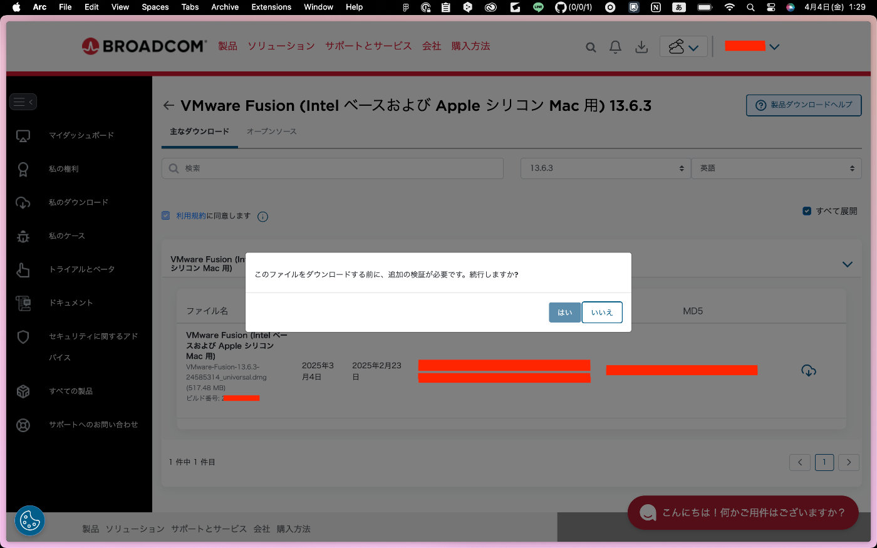Open the 13.6.3 version dropdown

[x=605, y=168]
